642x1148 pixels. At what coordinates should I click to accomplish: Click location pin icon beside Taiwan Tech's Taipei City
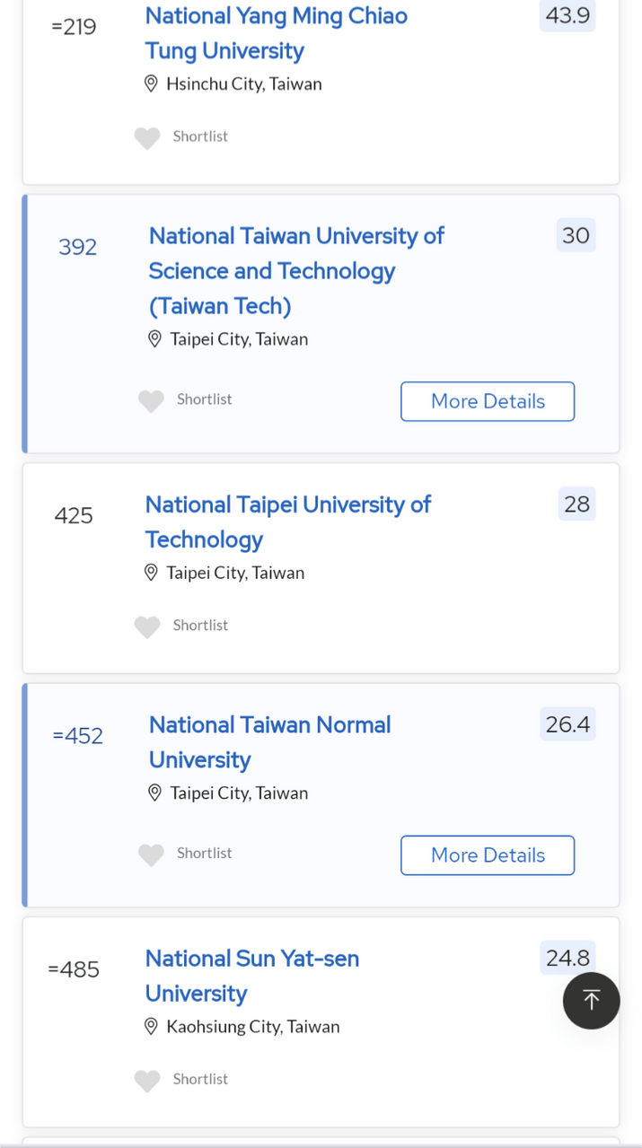point(154,338)
